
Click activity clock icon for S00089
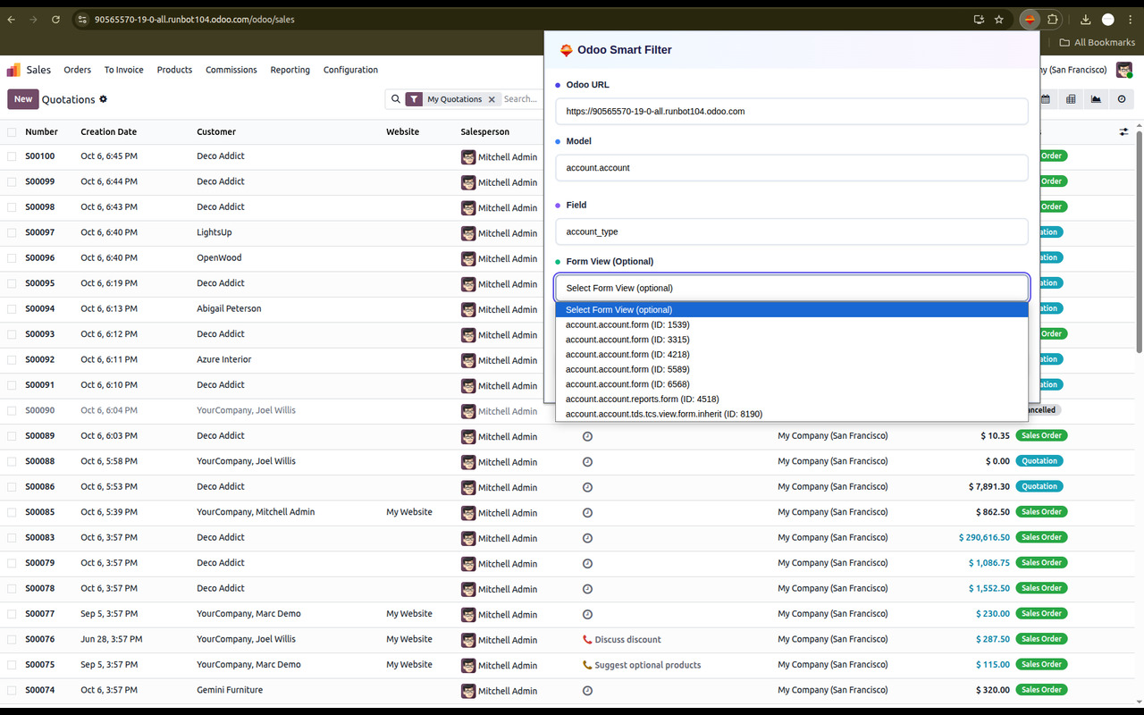coord(587,436)
